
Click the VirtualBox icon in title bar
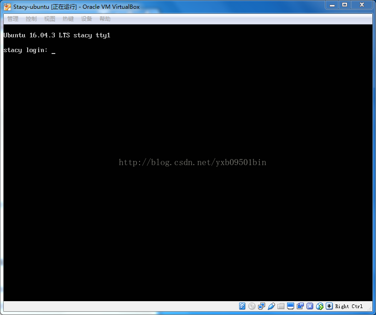point(7,7)
